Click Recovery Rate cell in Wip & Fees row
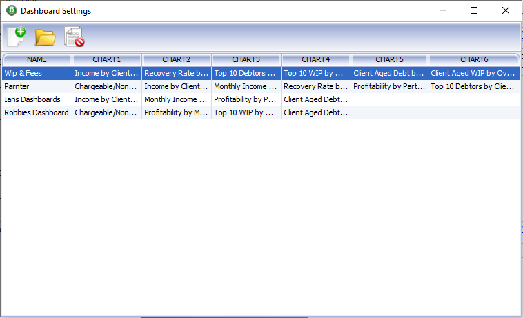Screen dimensions: 523x318 pyautogui.click(x=177, y=73)
